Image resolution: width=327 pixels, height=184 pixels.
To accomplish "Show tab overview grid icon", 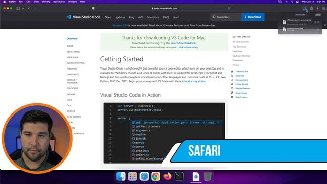I will click(x=324, y=8).
